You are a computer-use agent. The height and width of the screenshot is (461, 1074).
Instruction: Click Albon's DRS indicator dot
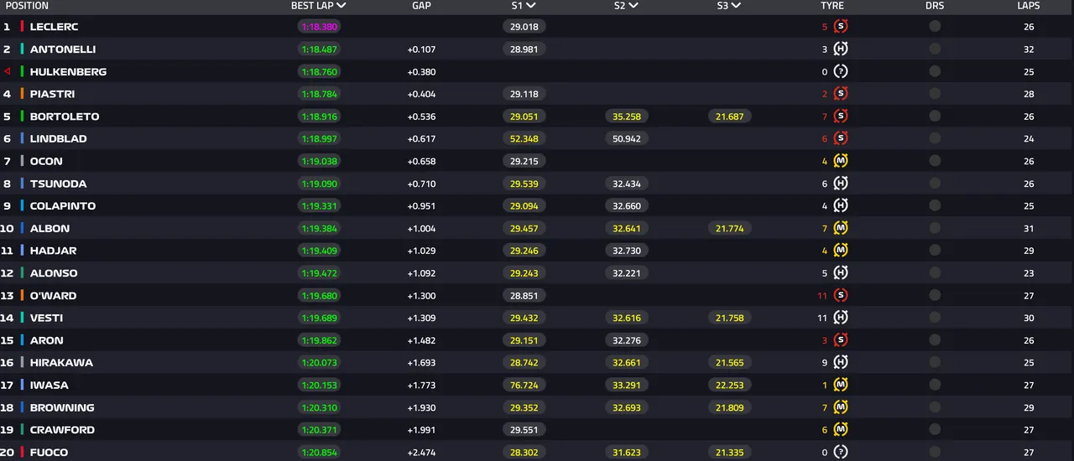(x=935, y=228)
